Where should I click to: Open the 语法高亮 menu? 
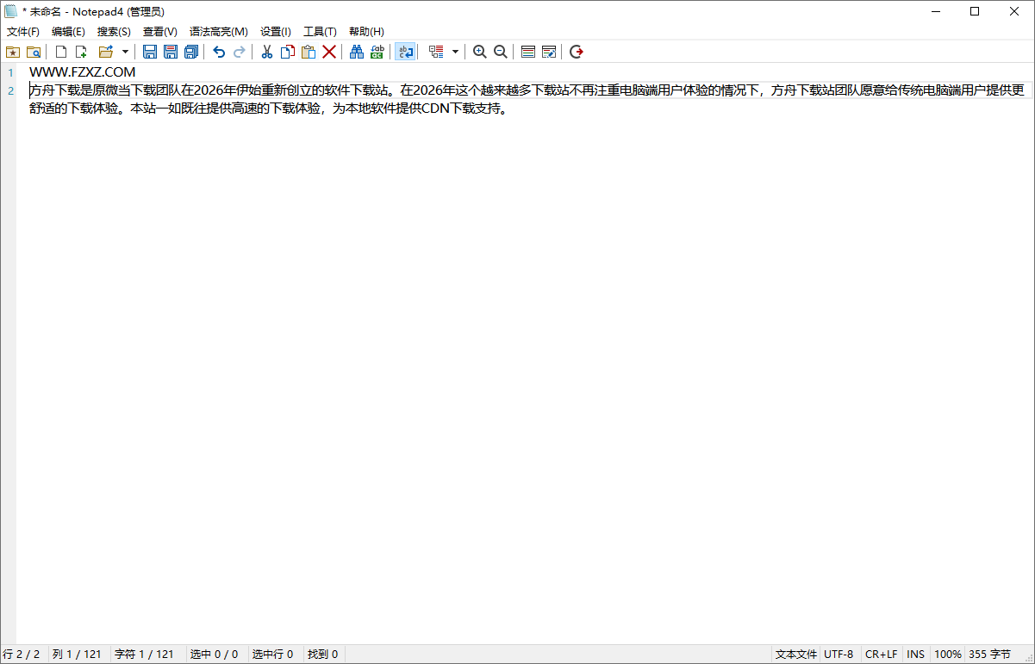tap(218, 31)
